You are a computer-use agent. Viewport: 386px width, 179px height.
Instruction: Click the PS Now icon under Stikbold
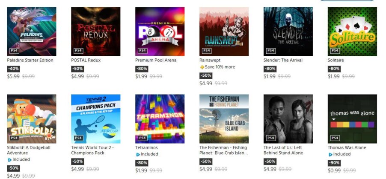[x=9, y=160]
